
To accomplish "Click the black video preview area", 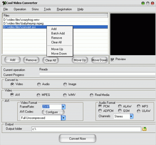I will pyautogui.click(x=133, y=34).
